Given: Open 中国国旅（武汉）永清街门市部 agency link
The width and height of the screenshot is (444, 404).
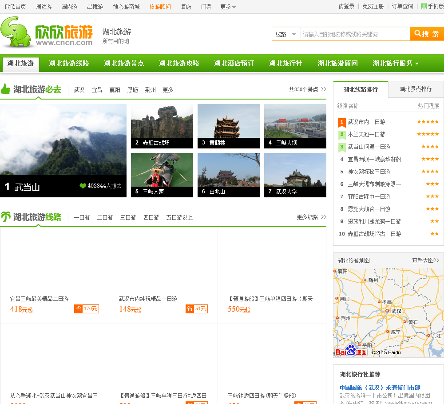Looking at the screenshot, I should [x=380, y=388].
